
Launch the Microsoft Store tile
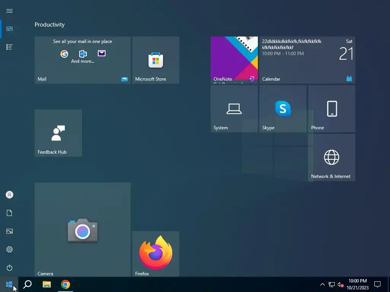pyautogui.click(x=156, y=60)
